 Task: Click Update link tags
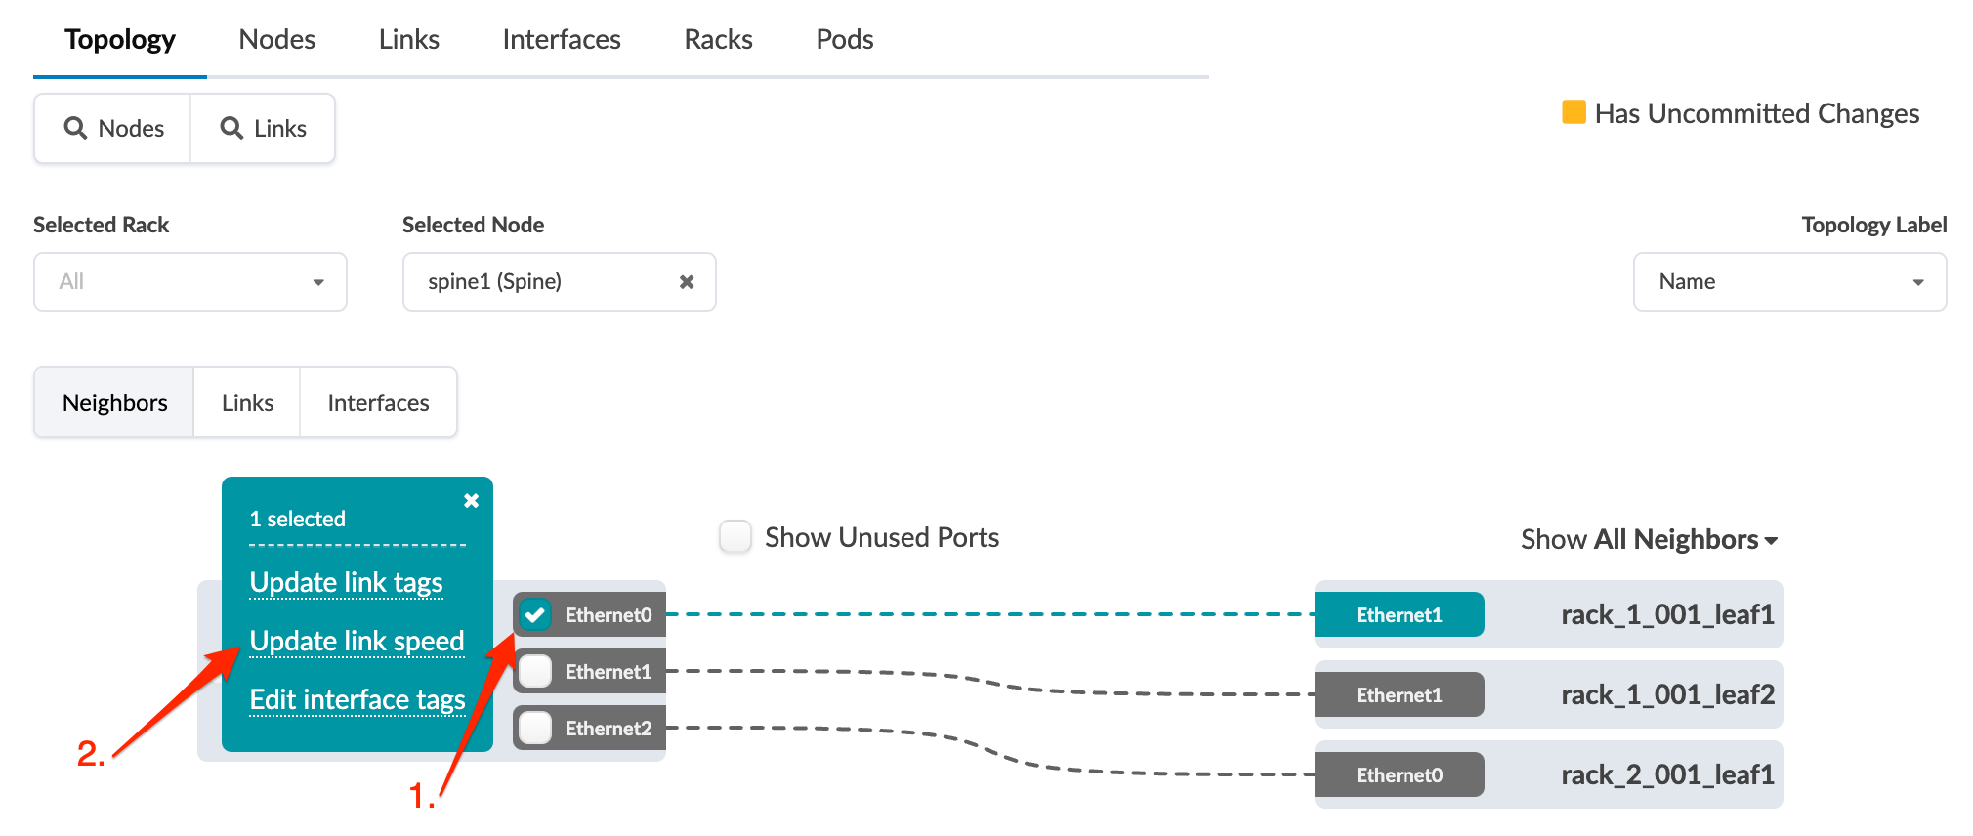click(x=346, y=582)
